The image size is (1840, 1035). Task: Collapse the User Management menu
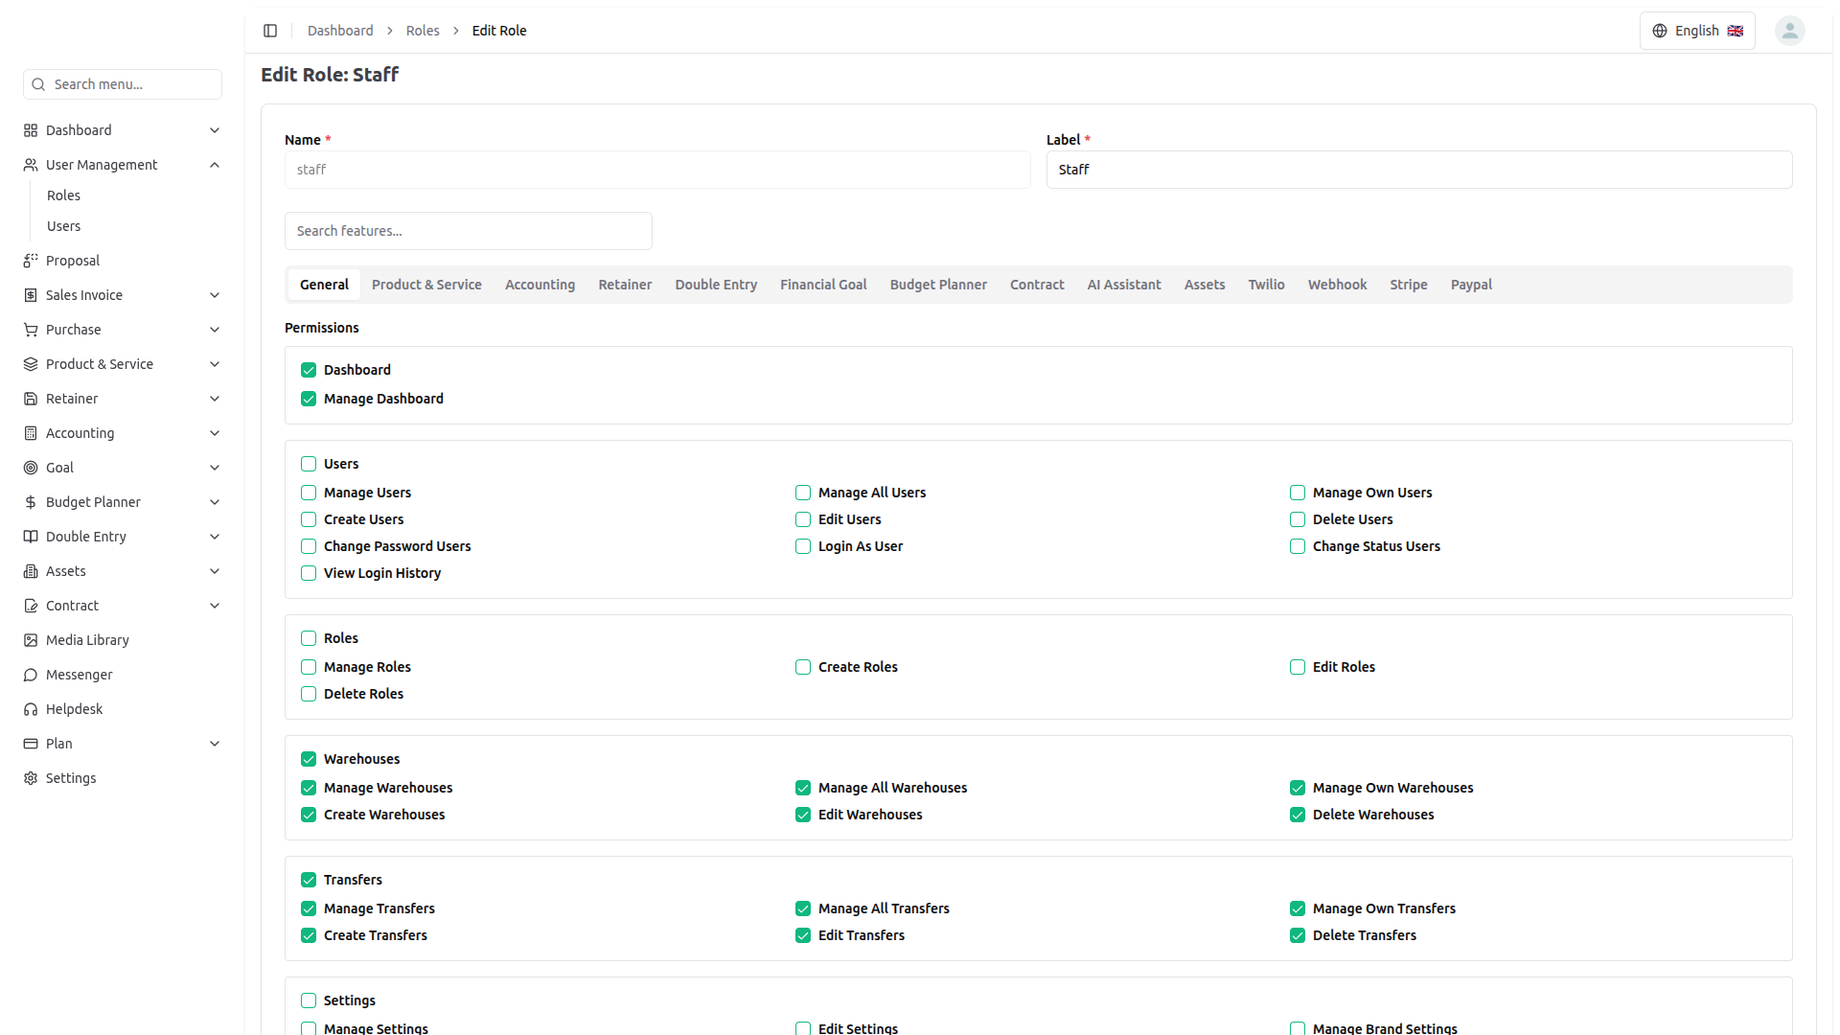[215, 165]
